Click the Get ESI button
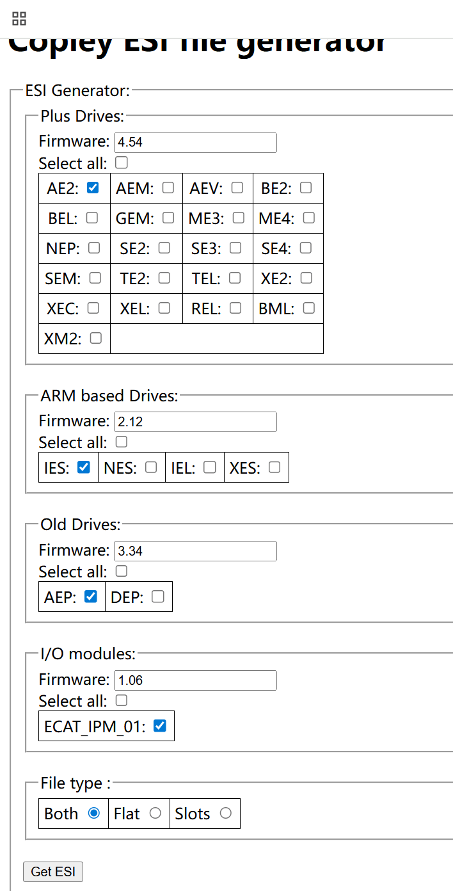Image resolution: width=453 pixels, height=891 pixels. (x=53, y=872)
